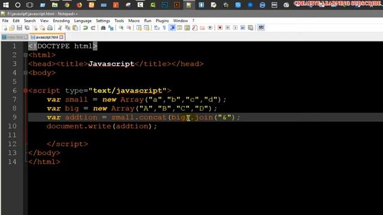Click the Copy toolbar icon
This screenshot has width=383, height=215.
point(68,28)
